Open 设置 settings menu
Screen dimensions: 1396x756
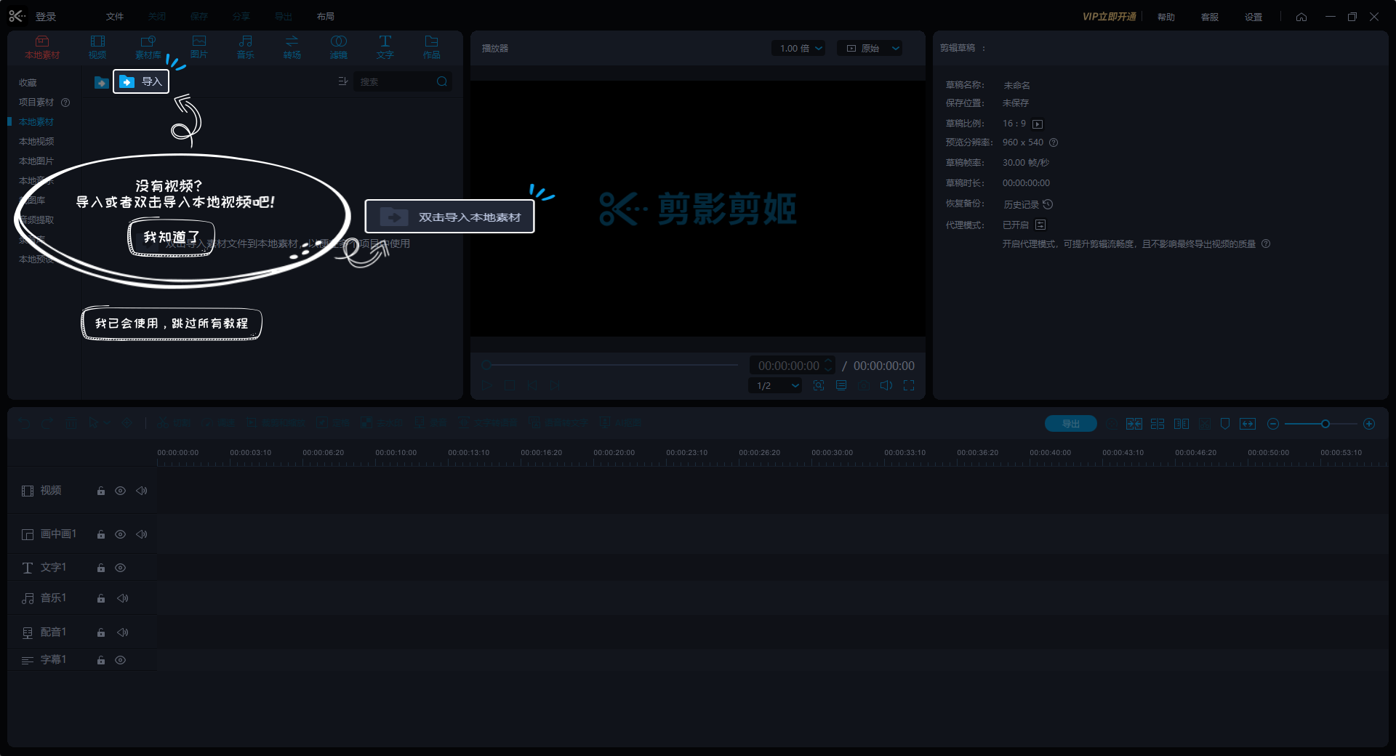pos(1253,17)
